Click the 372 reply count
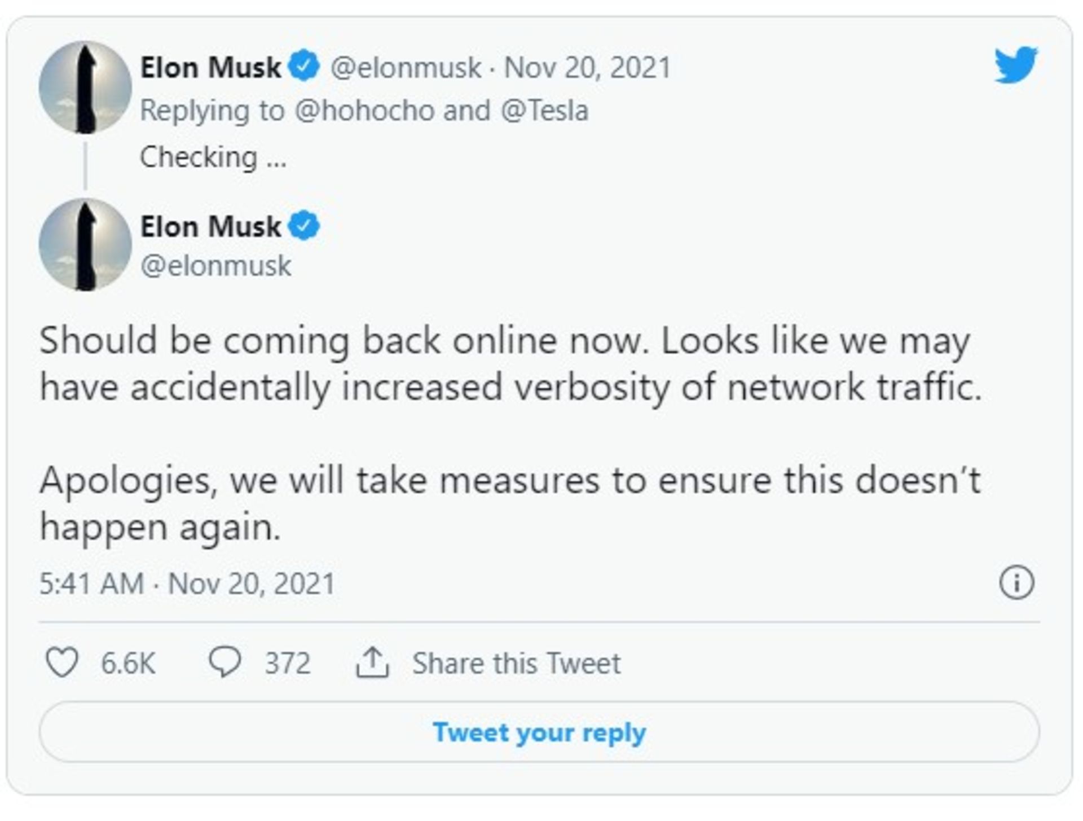This screenshot has width=1083, height=821. (287, 663)
